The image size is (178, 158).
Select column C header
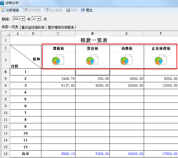click(58, 34)
